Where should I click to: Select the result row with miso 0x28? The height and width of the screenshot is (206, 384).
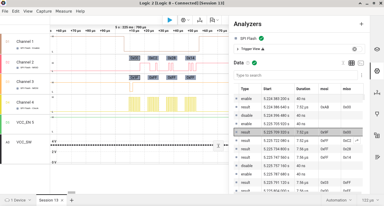point(298,149)
